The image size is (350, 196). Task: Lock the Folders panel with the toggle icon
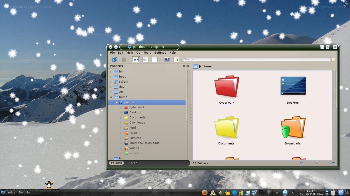184,66
